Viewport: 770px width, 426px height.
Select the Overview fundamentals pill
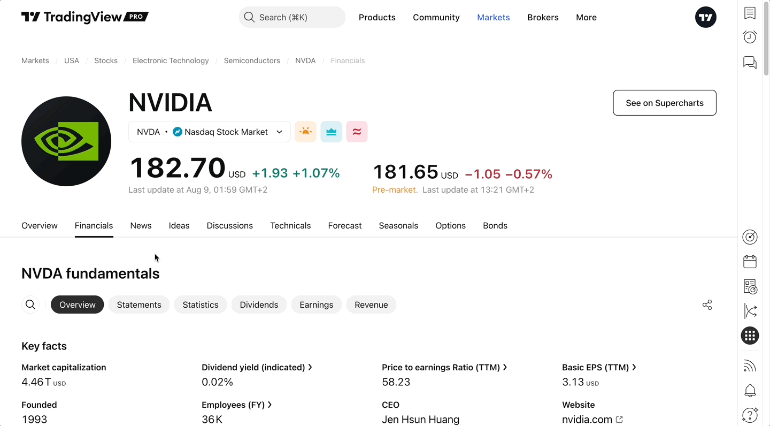pos(78,305)
